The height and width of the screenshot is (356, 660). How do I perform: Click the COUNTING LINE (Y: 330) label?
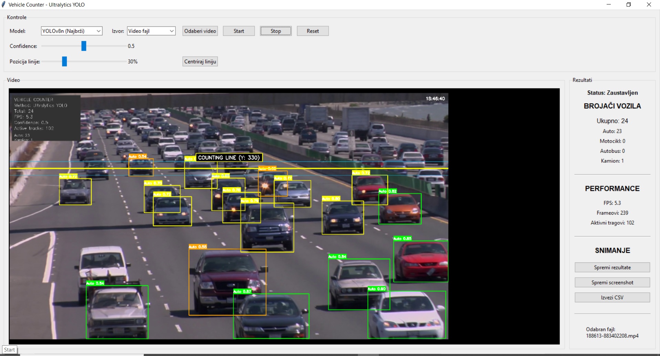[229, 158]
